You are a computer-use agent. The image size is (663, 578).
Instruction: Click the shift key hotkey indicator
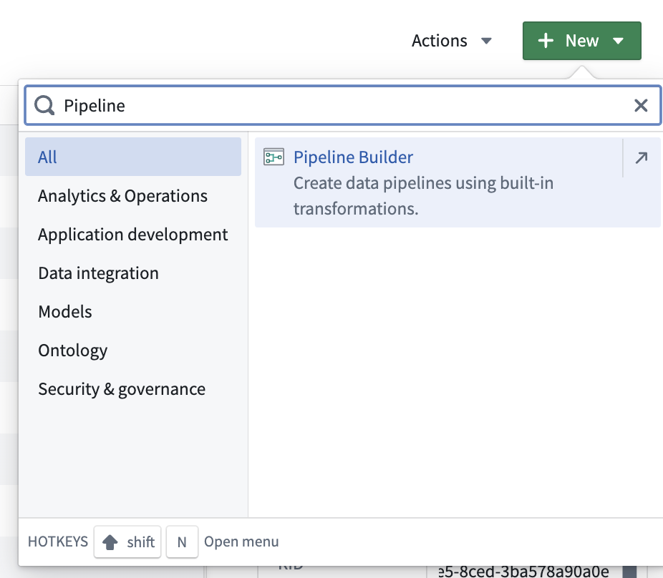[x=127, y=542]
